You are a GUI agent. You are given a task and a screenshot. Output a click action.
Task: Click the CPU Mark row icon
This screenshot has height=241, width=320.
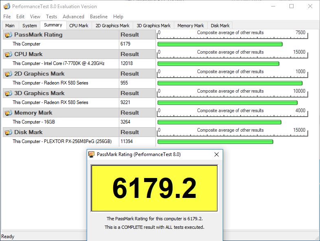point(8,54)
